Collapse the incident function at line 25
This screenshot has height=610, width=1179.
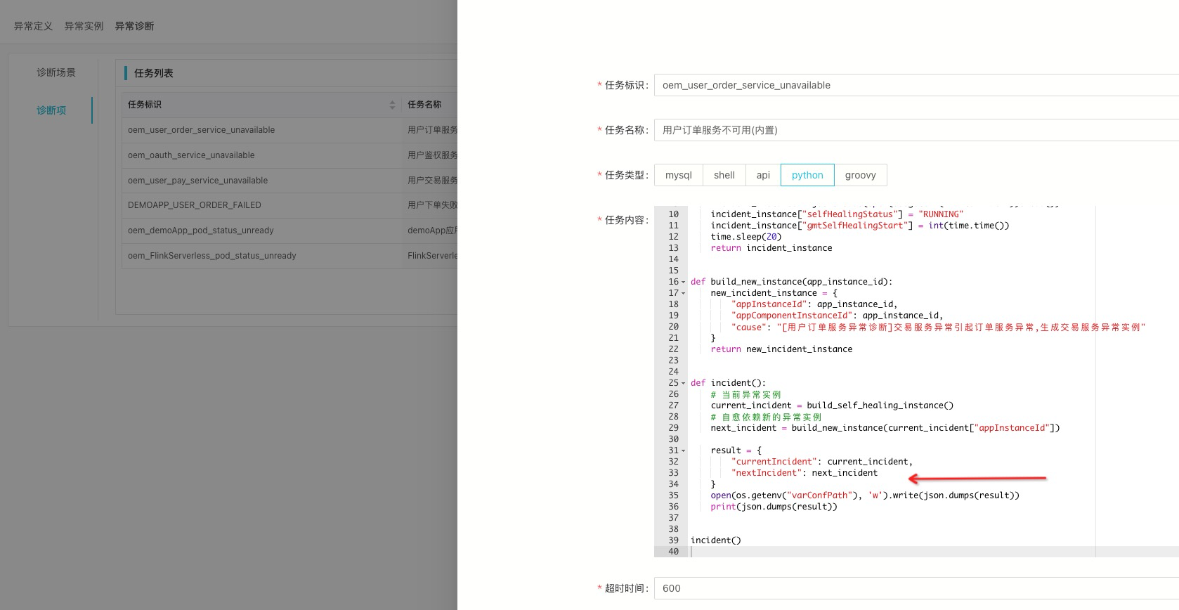(683, 383)
